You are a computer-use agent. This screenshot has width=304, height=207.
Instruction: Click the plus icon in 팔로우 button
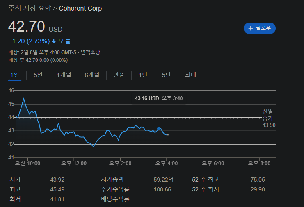tap(251, 28)
